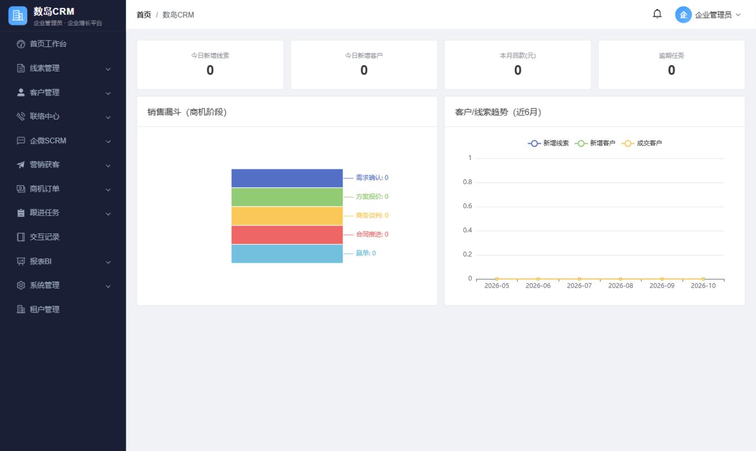Expand the 线索管理 menu chevron
The height and width of the screenshot is (451, 756).
pyautogui.click(x=108, y=69)
